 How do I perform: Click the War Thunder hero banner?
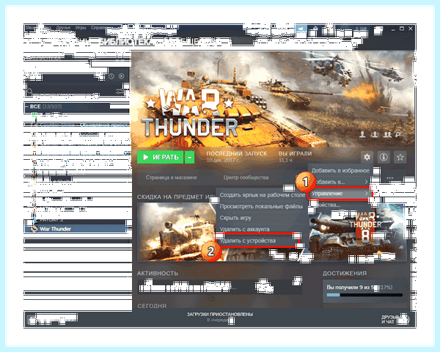coord(273,99)
